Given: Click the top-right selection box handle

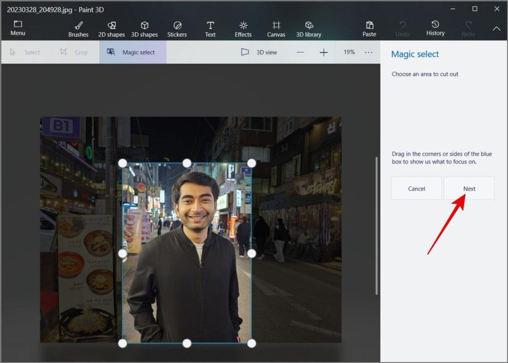Looking at the screenshot, I should [252, 163].
